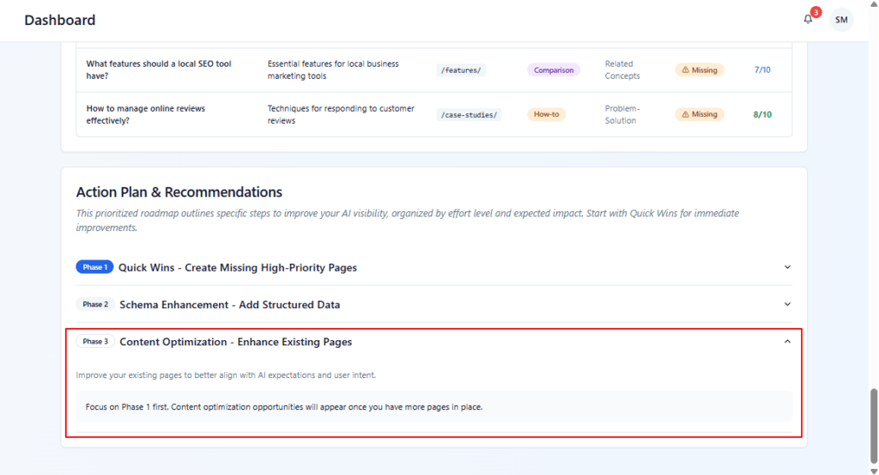
Task: Click the Comparison type tag
Action: pos(554,70)
